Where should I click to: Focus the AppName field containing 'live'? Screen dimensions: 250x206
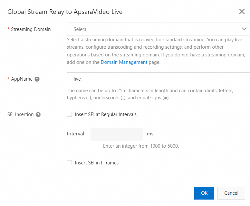pyautogui.click(x=158, y=79)
